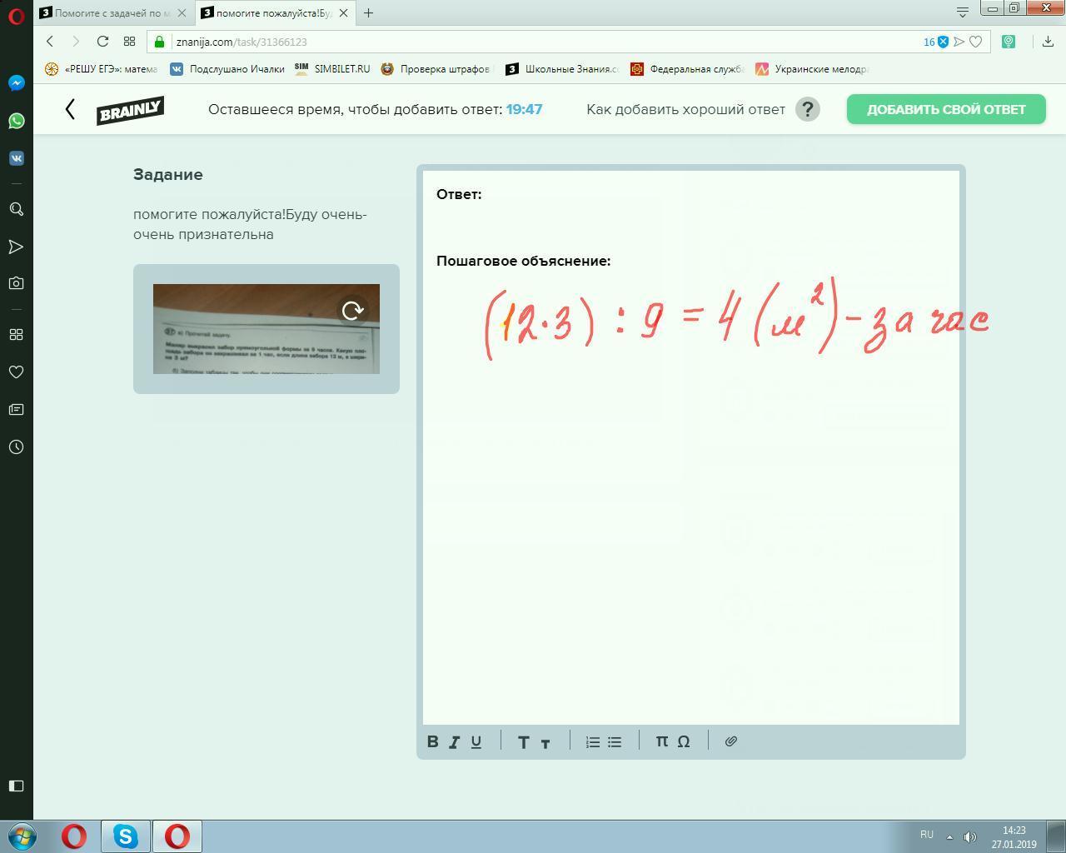This screenshot has height=853, width=1066.
Task: Apply bold formatting in editor
Action: click(x=433, y=741)
